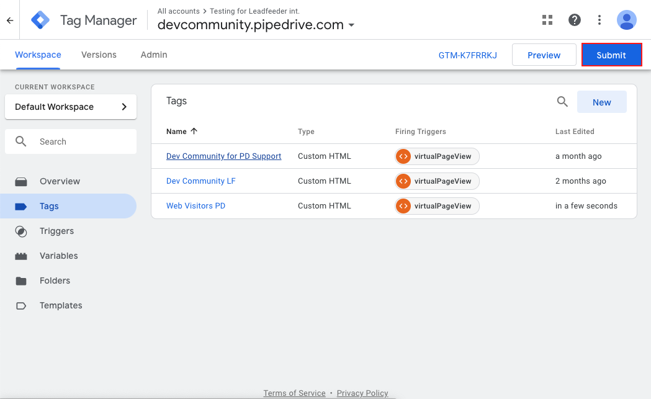Click the Templates sidebar icon
The image size is (651, 399).
coord(20,306)
